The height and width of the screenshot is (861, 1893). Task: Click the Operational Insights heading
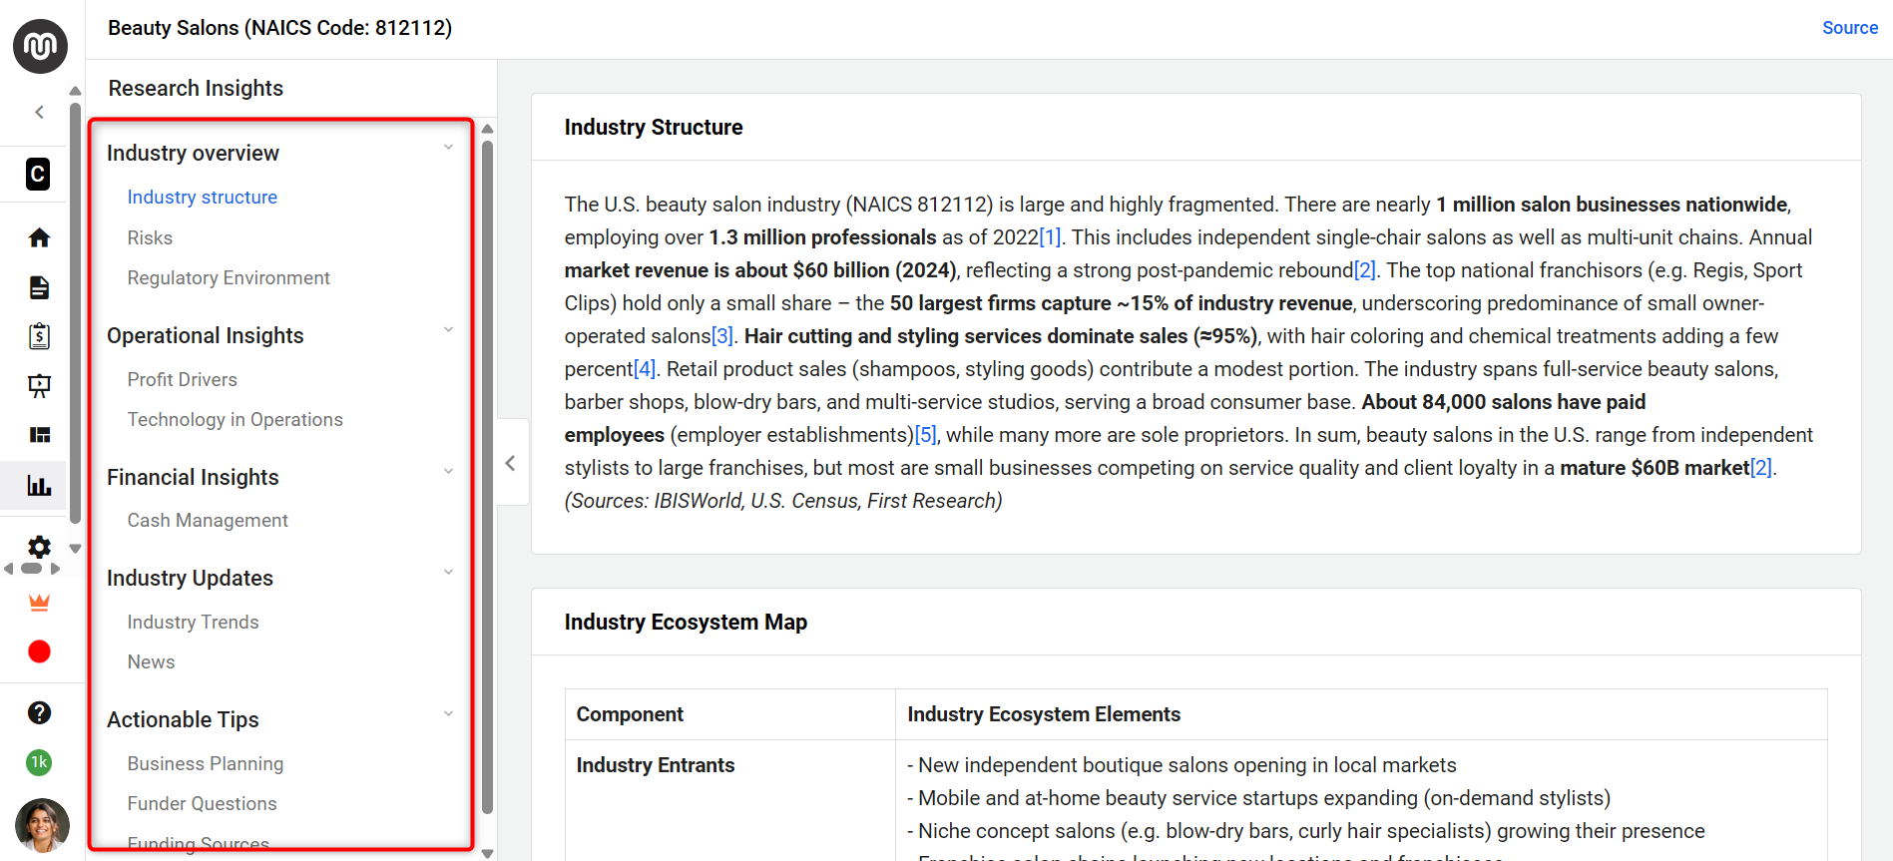pos(206,335)
